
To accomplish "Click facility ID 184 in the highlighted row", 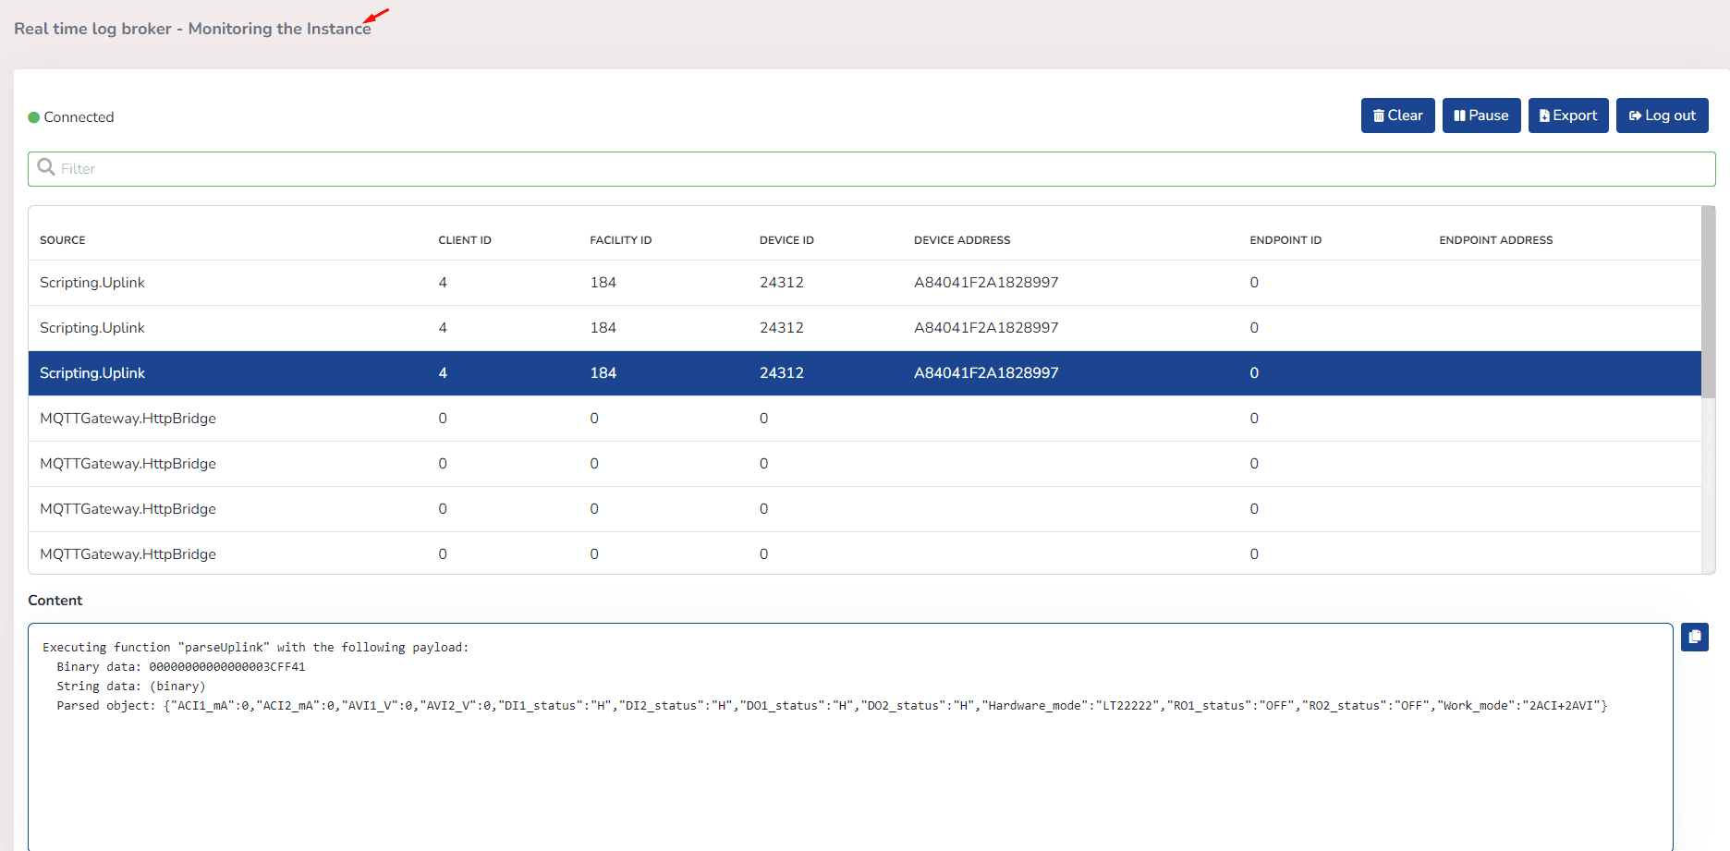I will pos(603,373).
